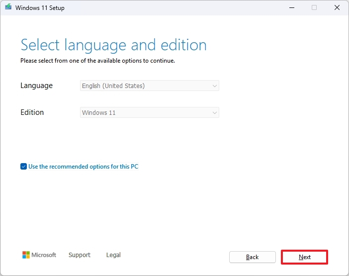This screenshot has height=276, width=349.
Task: Click the 'Use the recommended options for this PC' label
Action: pyautogui.click(x=83, y=167)
